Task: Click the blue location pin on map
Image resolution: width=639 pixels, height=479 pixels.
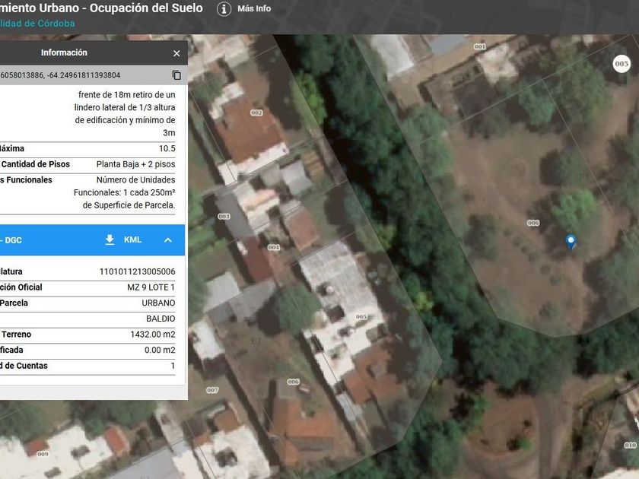Action: (x=571, y=242)
